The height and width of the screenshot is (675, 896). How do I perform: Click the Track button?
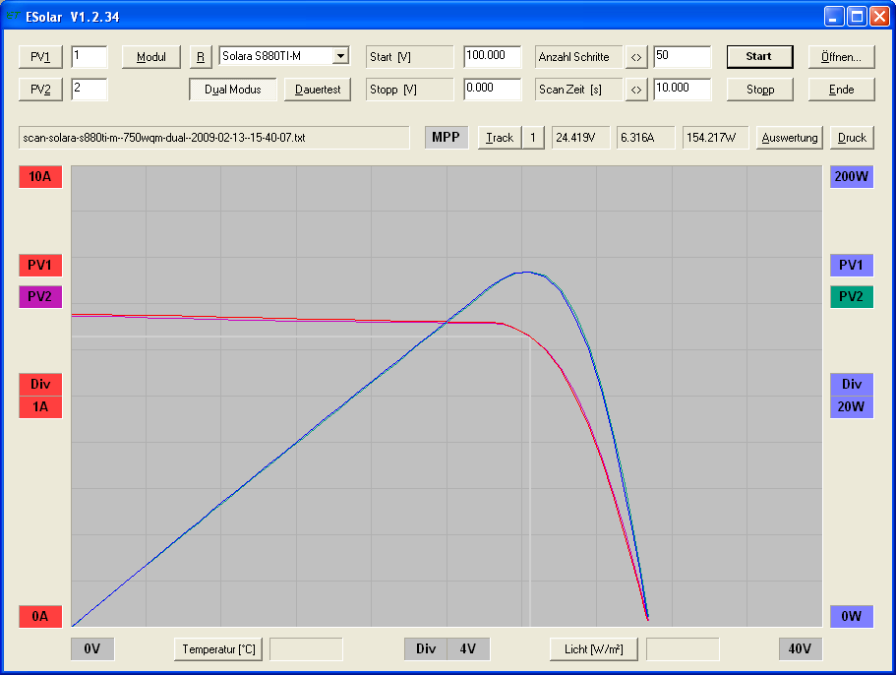tap(500, 137)
